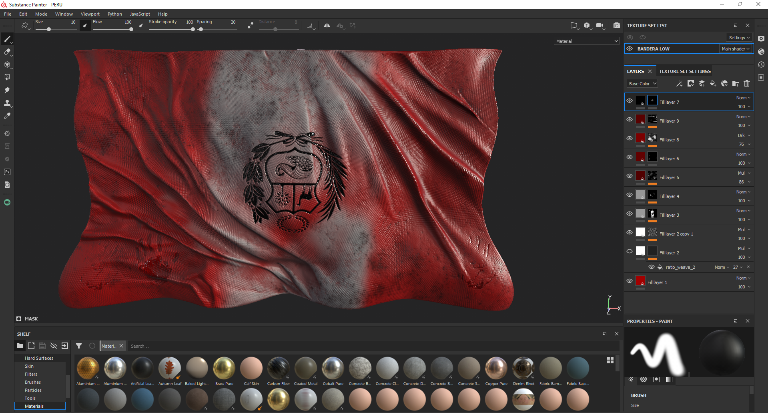The width and height of the screenshot is (768, 413).
Task: Open the Python menu
Action: click(115, 14)
